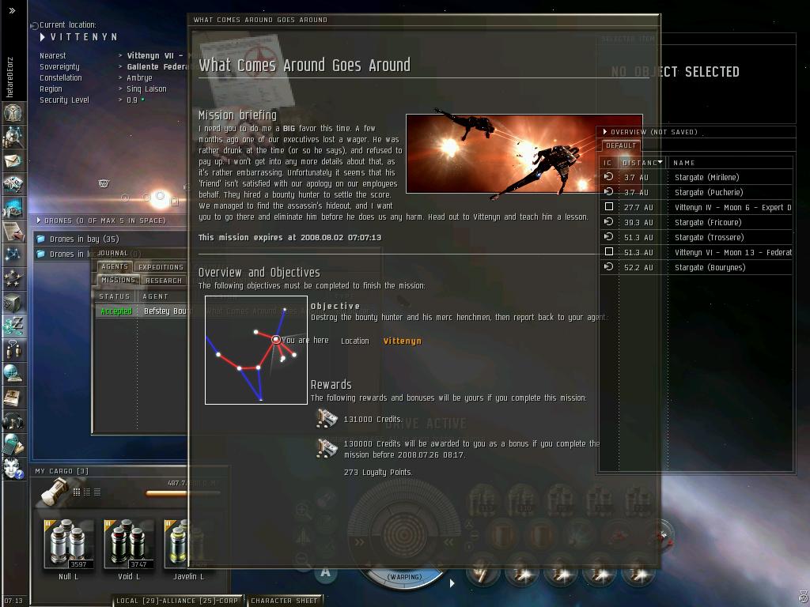
Task: Open the Help face icon with question mark
Action: (13, 468)
